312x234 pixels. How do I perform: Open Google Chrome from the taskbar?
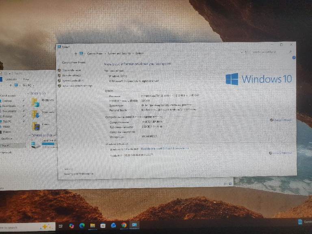tap(124, 225)
